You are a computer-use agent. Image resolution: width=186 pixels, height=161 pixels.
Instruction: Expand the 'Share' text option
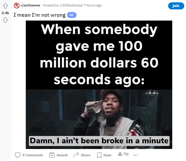coord(86,155)
